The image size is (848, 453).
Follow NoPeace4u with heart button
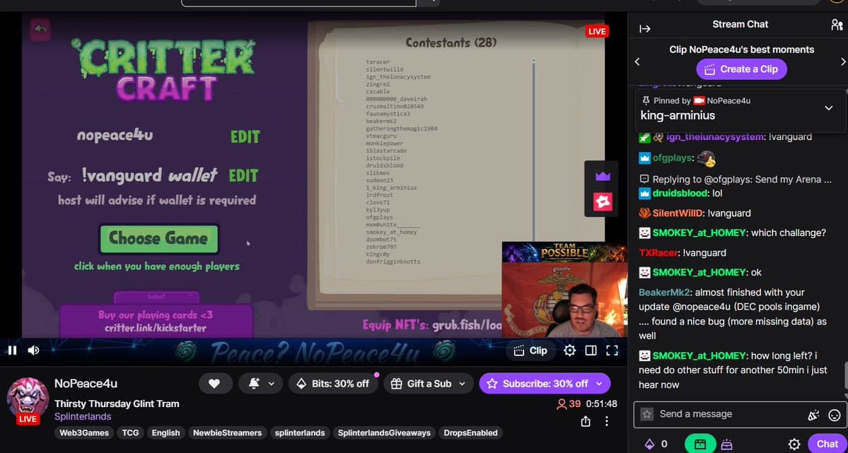[215, 383]
